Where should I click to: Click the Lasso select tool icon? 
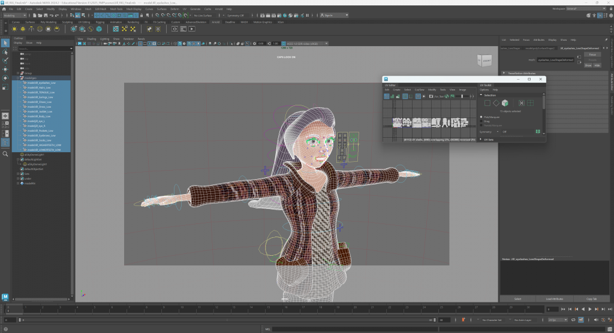[x=5, y=52]
